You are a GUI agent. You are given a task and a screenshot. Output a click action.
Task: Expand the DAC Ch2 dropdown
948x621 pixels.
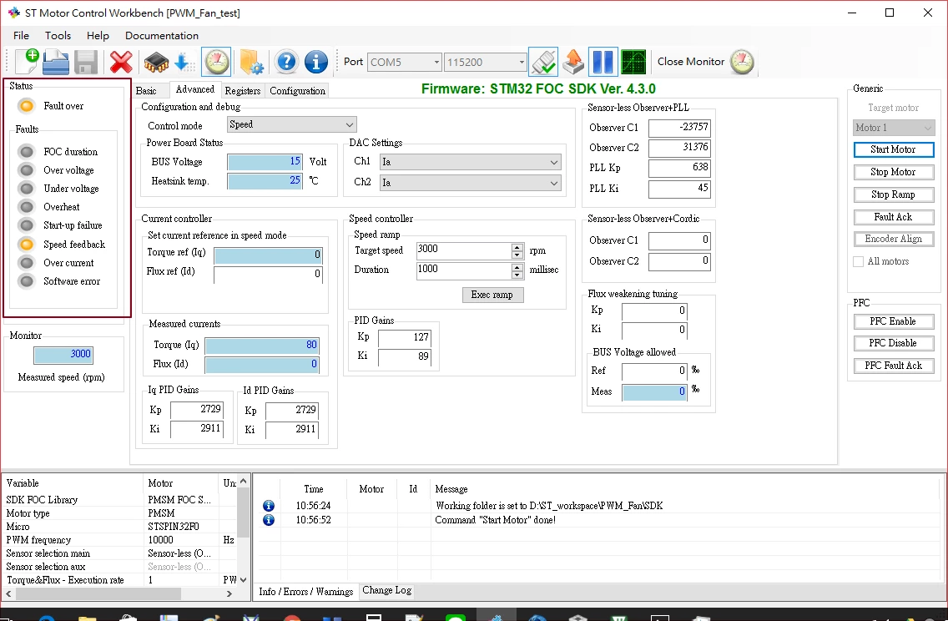(471, 183)
